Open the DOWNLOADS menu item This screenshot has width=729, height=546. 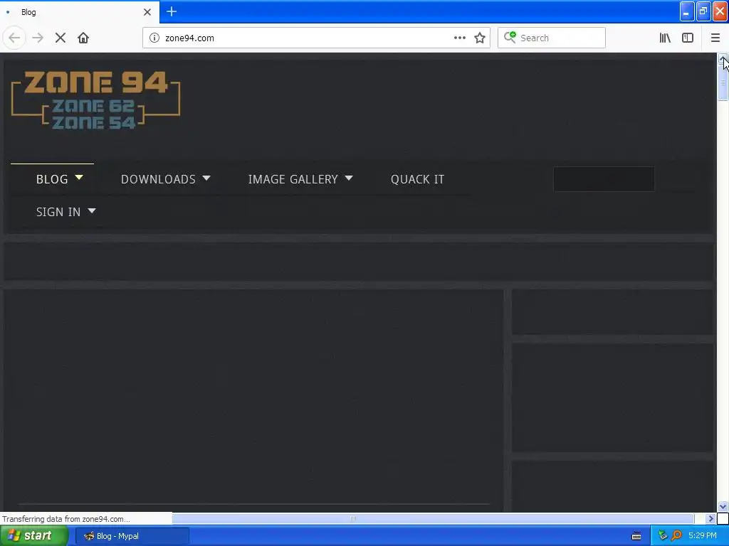pos(158,179)
